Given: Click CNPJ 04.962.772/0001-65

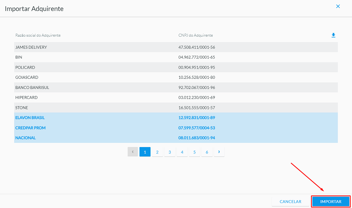Looking at the screenshot, I should pos(197,57).
